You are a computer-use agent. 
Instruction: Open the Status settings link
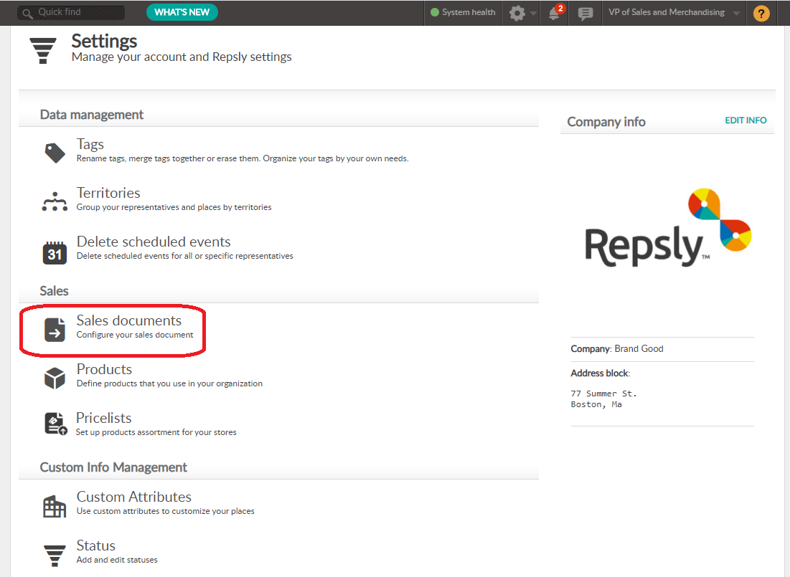tap(95, 545)
